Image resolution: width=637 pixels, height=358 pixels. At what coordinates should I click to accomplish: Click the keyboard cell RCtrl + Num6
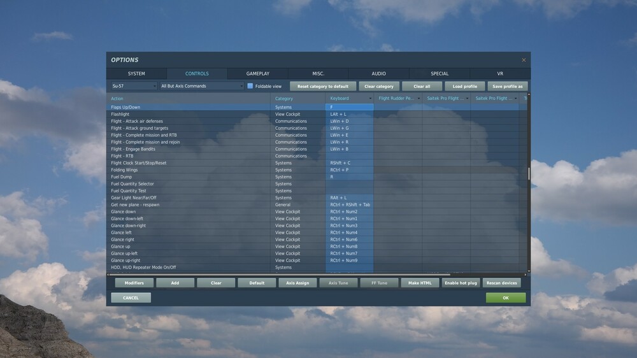349,240
